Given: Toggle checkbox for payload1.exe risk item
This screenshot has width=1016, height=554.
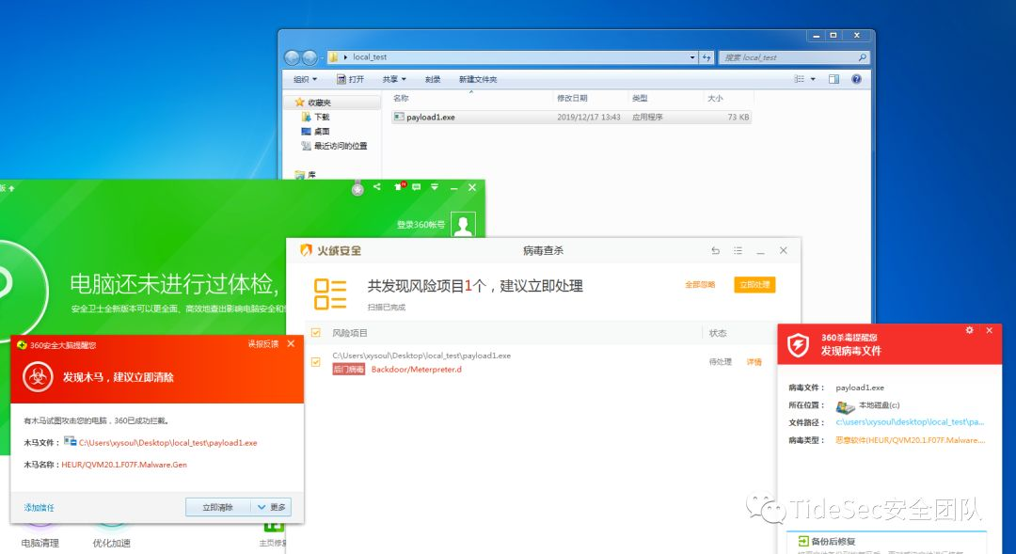Looking at the screenshot, I should click(x=315, y=362).
